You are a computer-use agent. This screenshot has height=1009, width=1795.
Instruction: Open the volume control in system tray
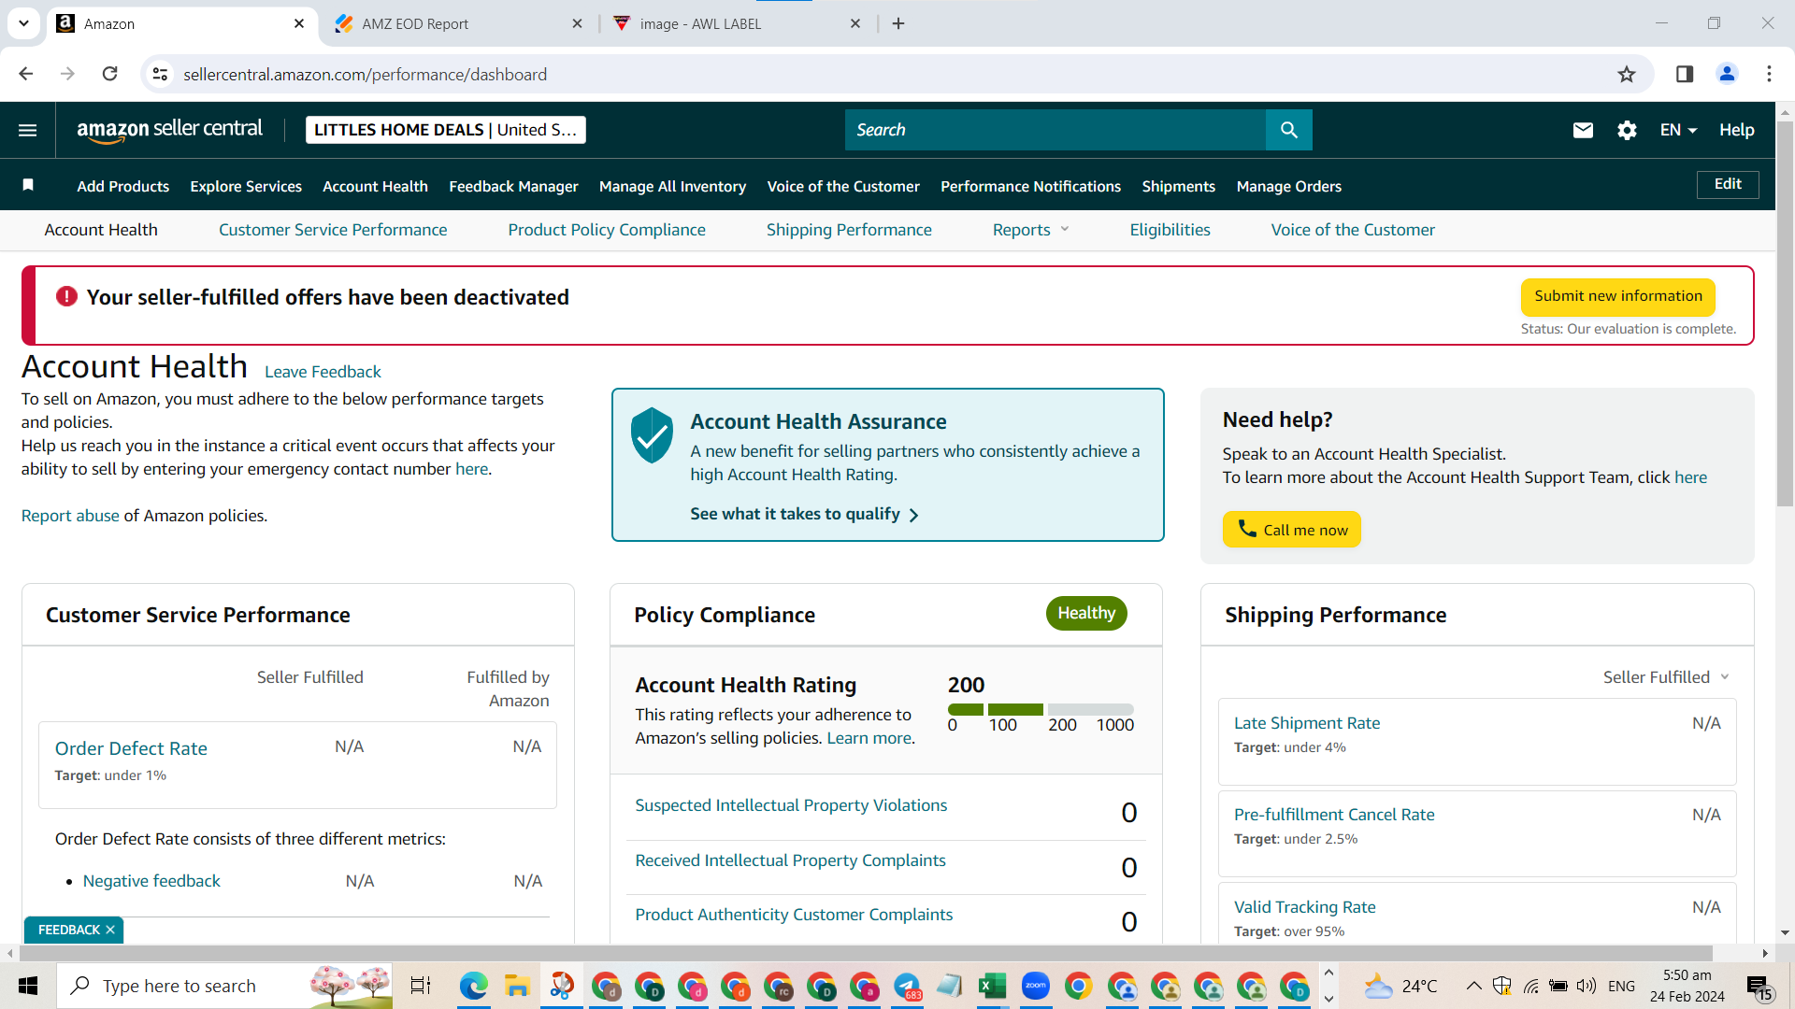(x=1587, y=986)
